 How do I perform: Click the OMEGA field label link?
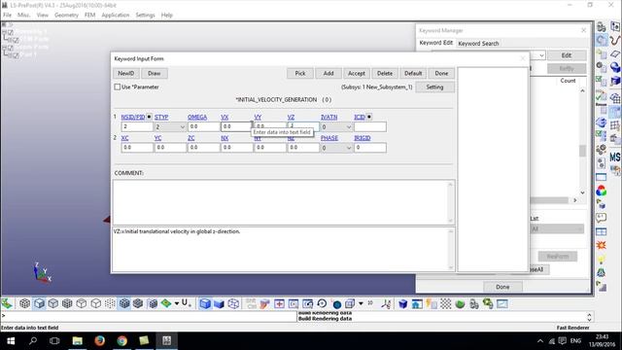[197, 117]
